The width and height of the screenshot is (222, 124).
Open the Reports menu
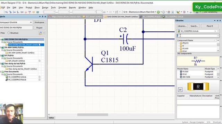[x=72, y=8]
